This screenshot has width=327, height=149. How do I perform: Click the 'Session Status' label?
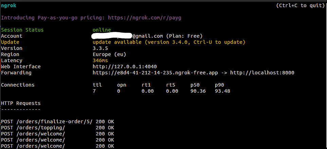pyautogui.click(x=22, y=30)
